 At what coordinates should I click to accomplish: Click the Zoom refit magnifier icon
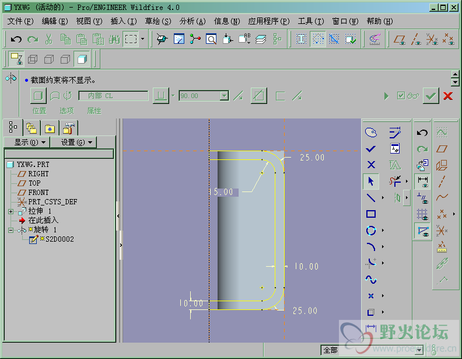[x=211, y=39]
